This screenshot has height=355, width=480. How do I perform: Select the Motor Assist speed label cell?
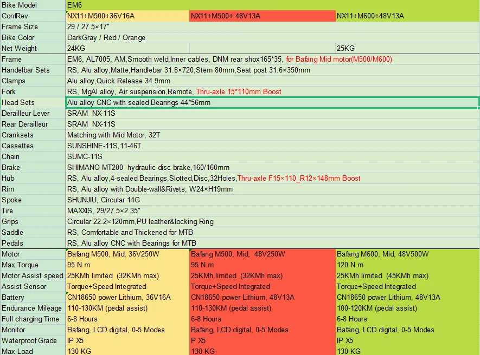pos(33,275)
